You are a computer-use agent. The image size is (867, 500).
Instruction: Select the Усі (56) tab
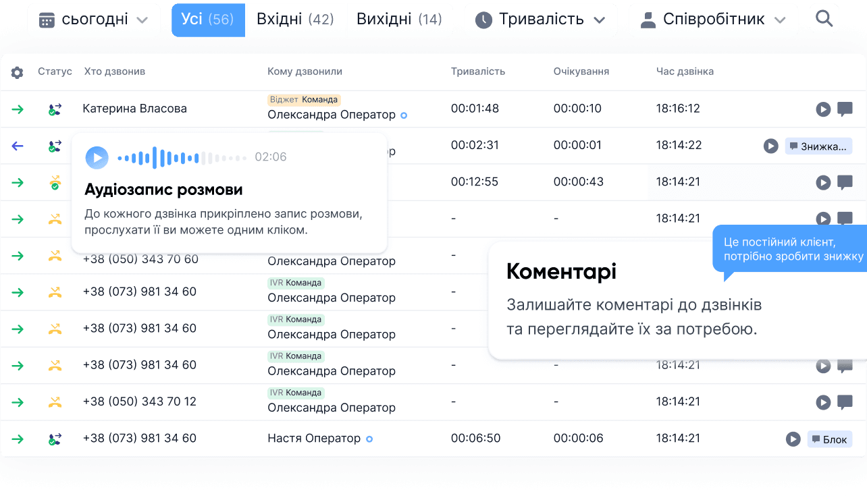coord(207,20)
